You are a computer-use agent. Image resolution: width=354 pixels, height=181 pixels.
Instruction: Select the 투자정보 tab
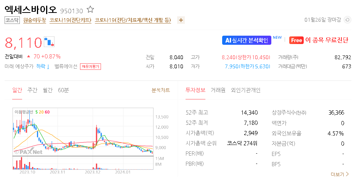(x=195, y=90)
